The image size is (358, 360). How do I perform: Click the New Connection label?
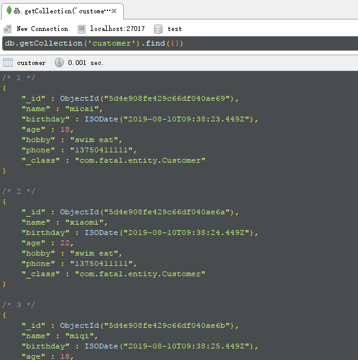tap(42, 29)
